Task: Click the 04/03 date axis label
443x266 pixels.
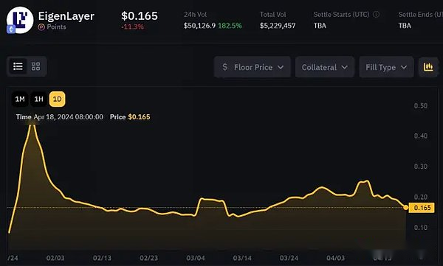Action: [x=336, y=258]
